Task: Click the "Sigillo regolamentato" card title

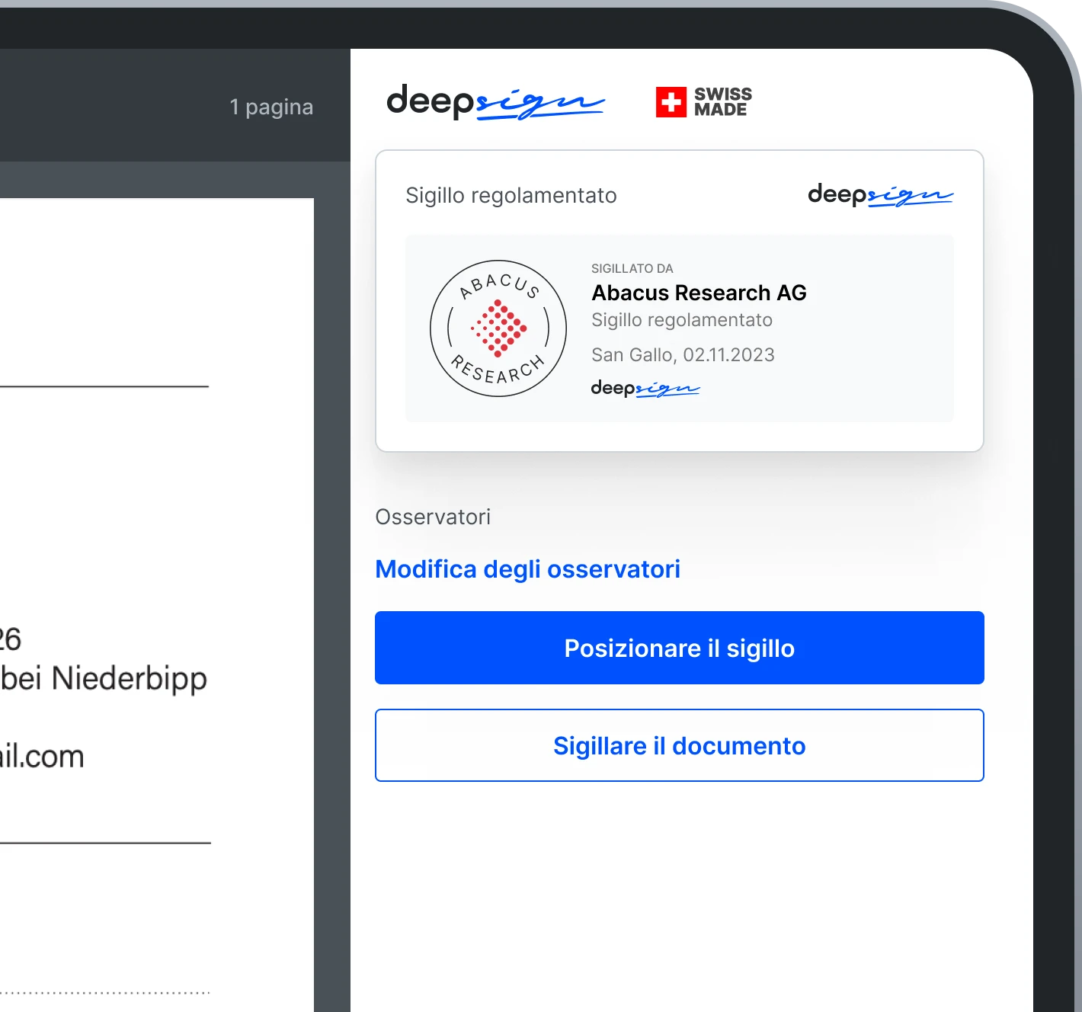Action: click(x=511, y=196)
